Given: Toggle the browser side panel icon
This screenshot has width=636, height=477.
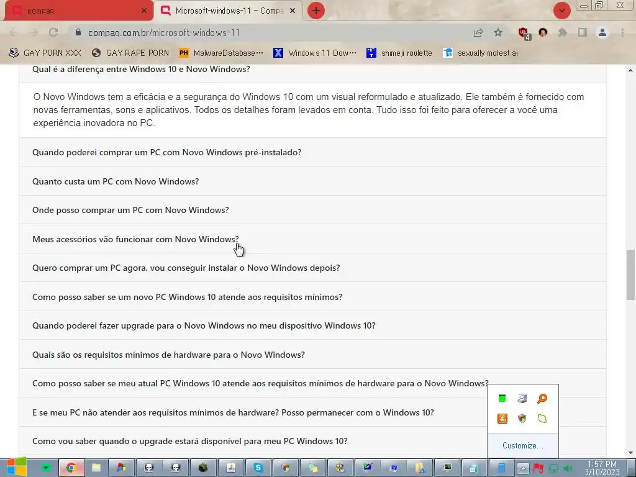Looking at the screenshot, I should 583,32.
